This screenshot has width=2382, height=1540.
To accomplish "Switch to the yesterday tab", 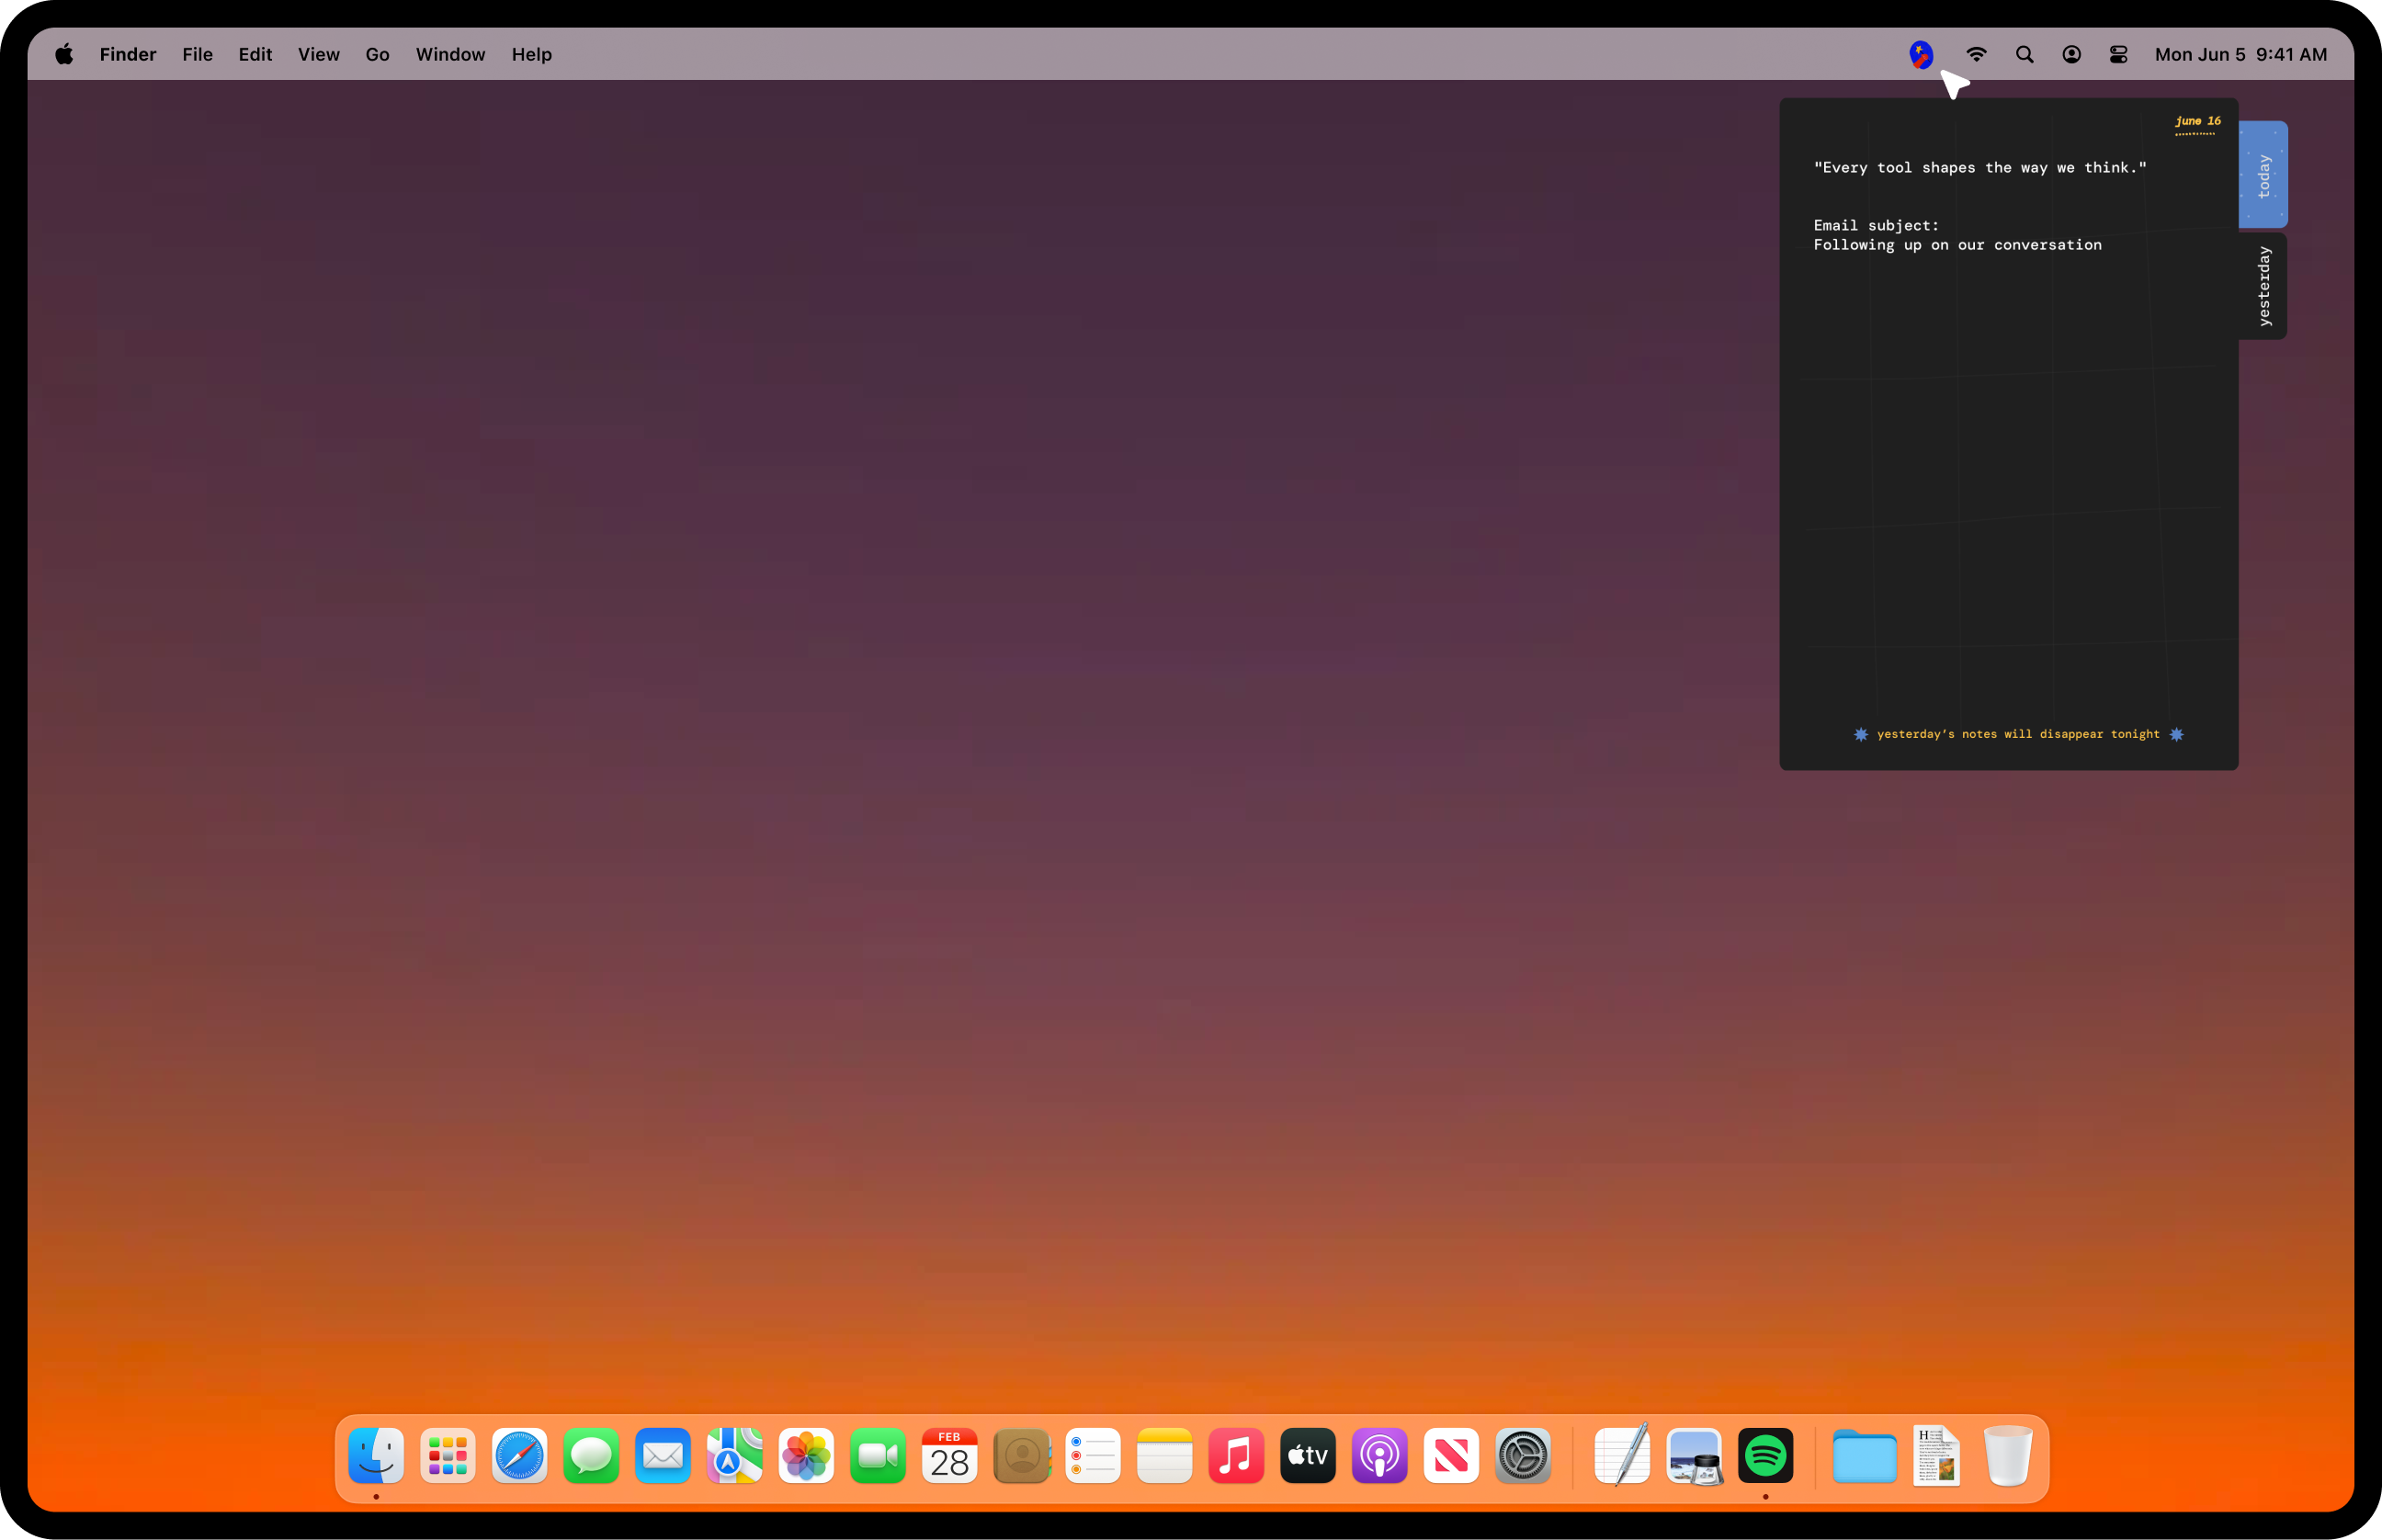I will (x=2263, y=286).
